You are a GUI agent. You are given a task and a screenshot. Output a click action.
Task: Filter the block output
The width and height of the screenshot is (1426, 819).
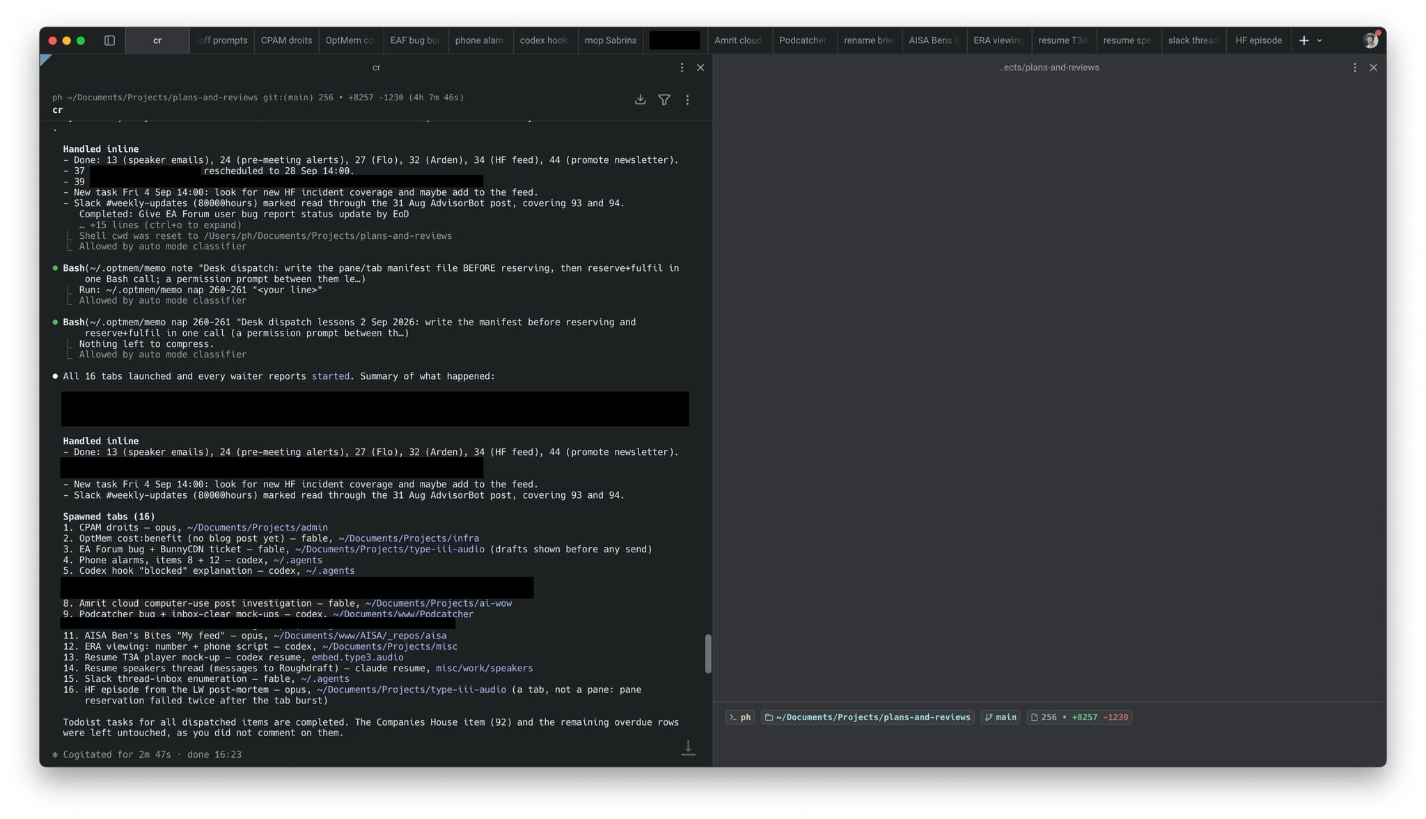tap(664, 100)
